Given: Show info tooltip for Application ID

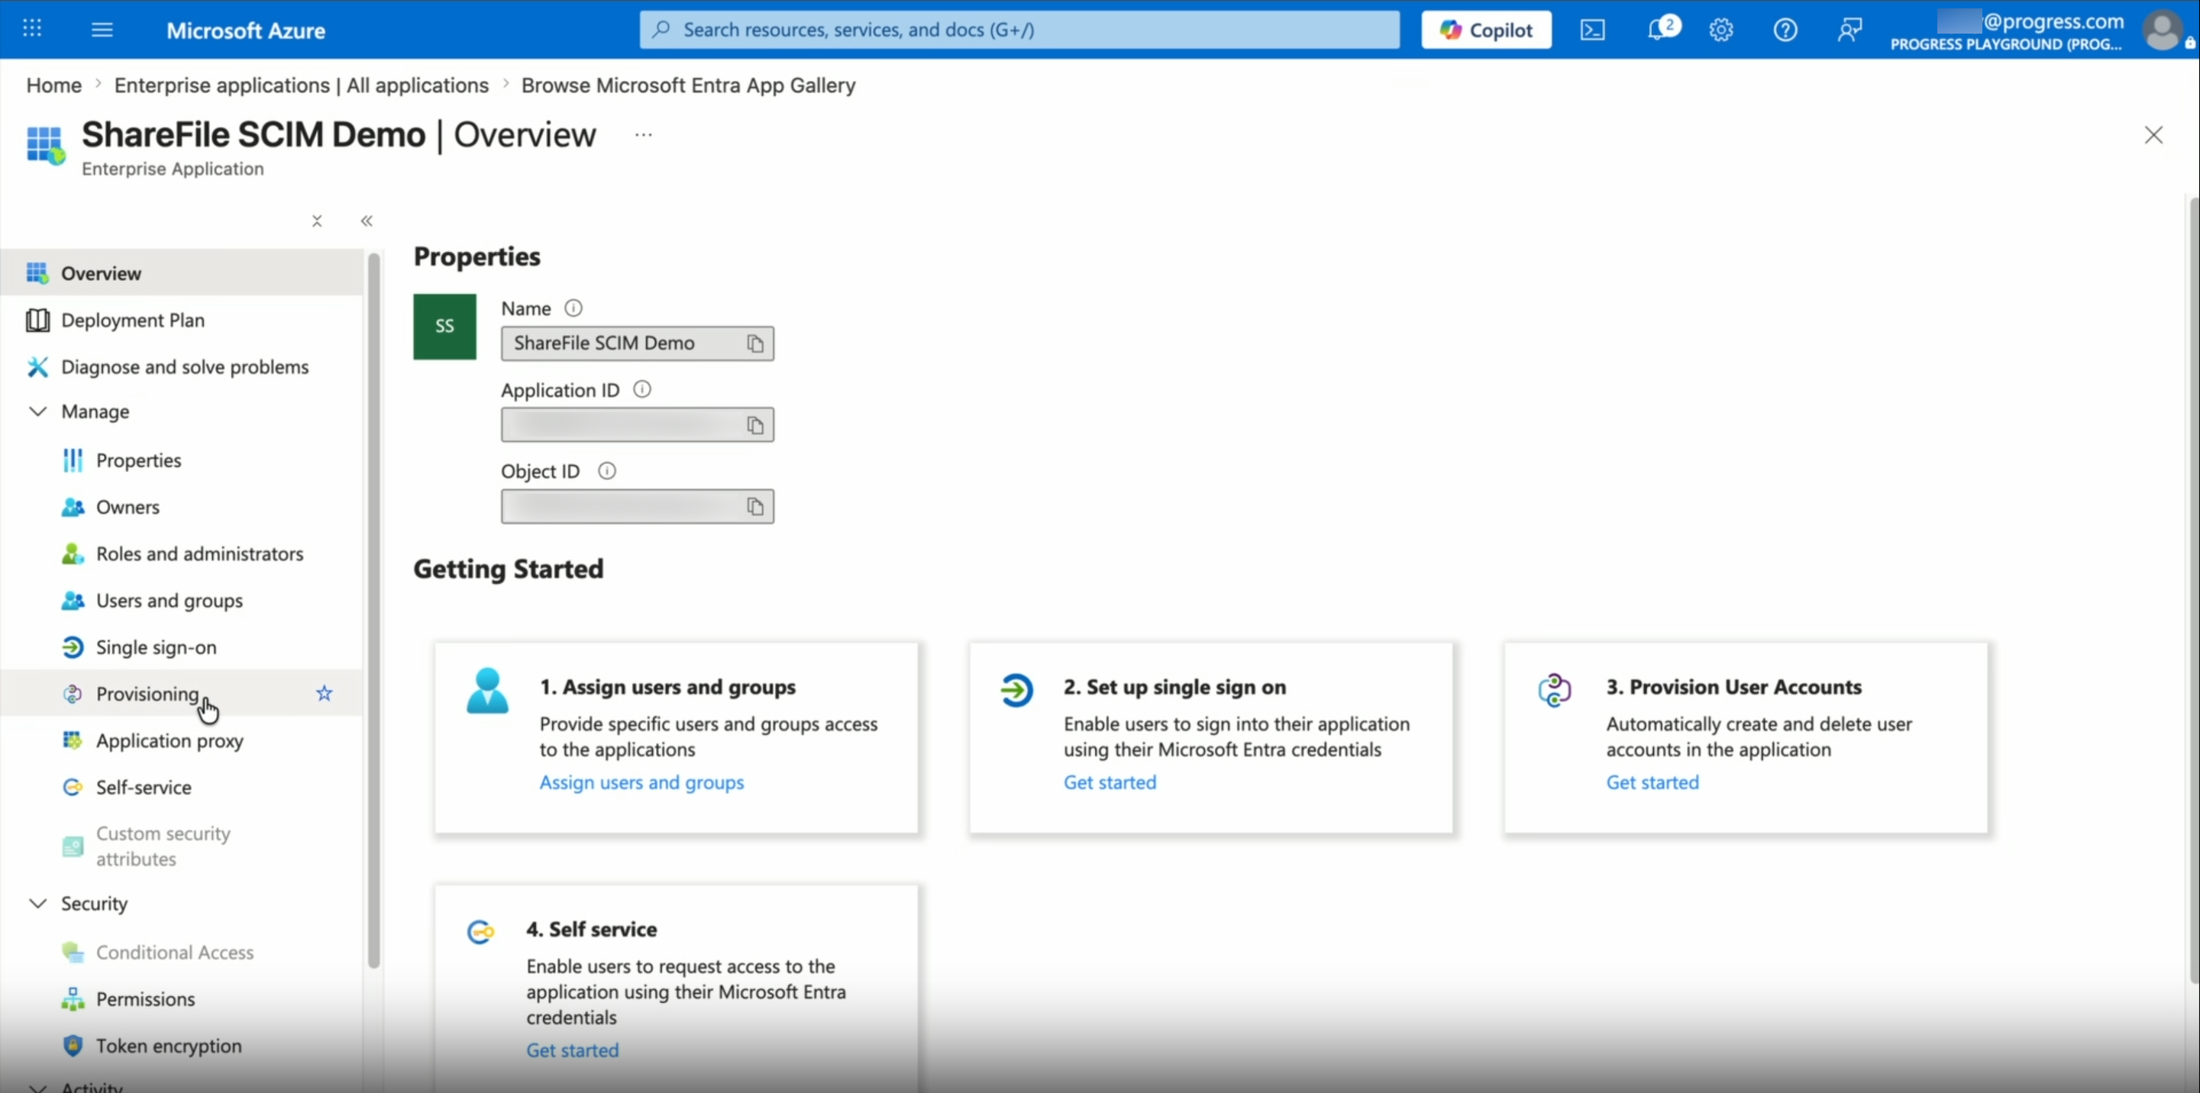Looking at the screenshot, I should 641,389.
